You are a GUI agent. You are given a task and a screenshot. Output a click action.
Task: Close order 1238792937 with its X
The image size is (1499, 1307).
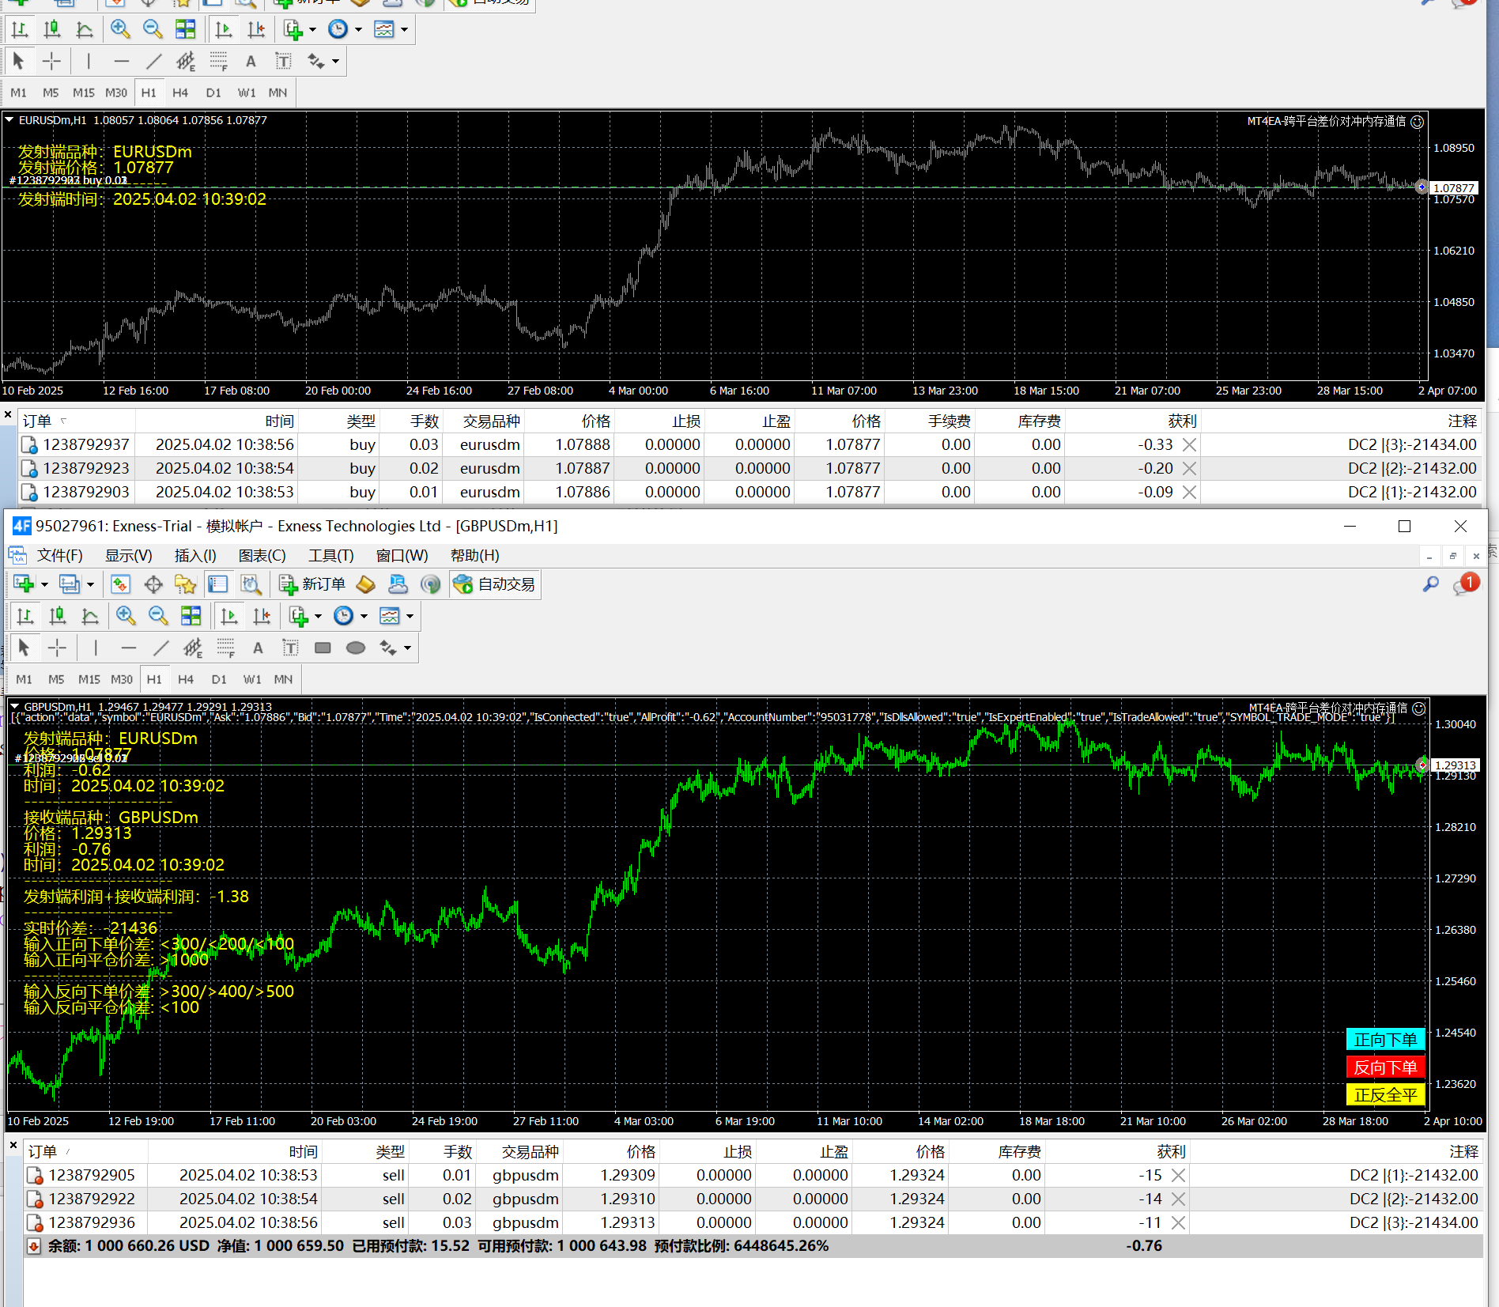(x=1189, y=444)
